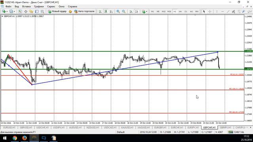The height and width of the screenshot is (142, 253).
Task: Switch to the GBPUSD,H1 chart tab
Action: point(26,127)
